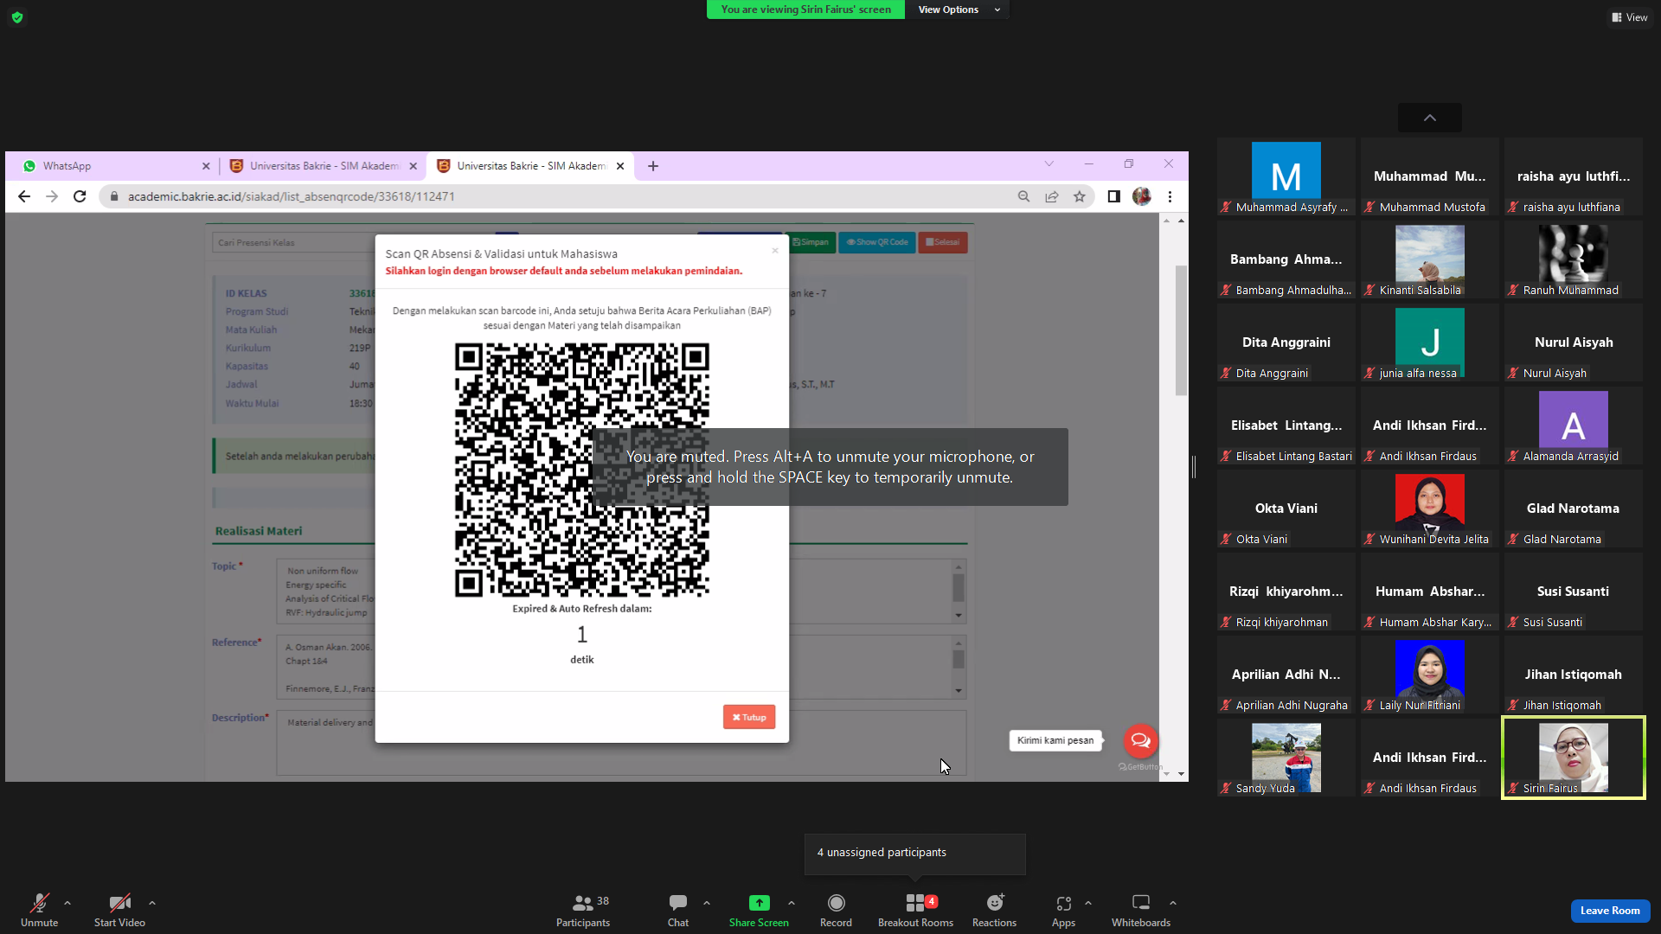1661x934 pixels.
Task: Go back in the browser
Action: (24, 196)
